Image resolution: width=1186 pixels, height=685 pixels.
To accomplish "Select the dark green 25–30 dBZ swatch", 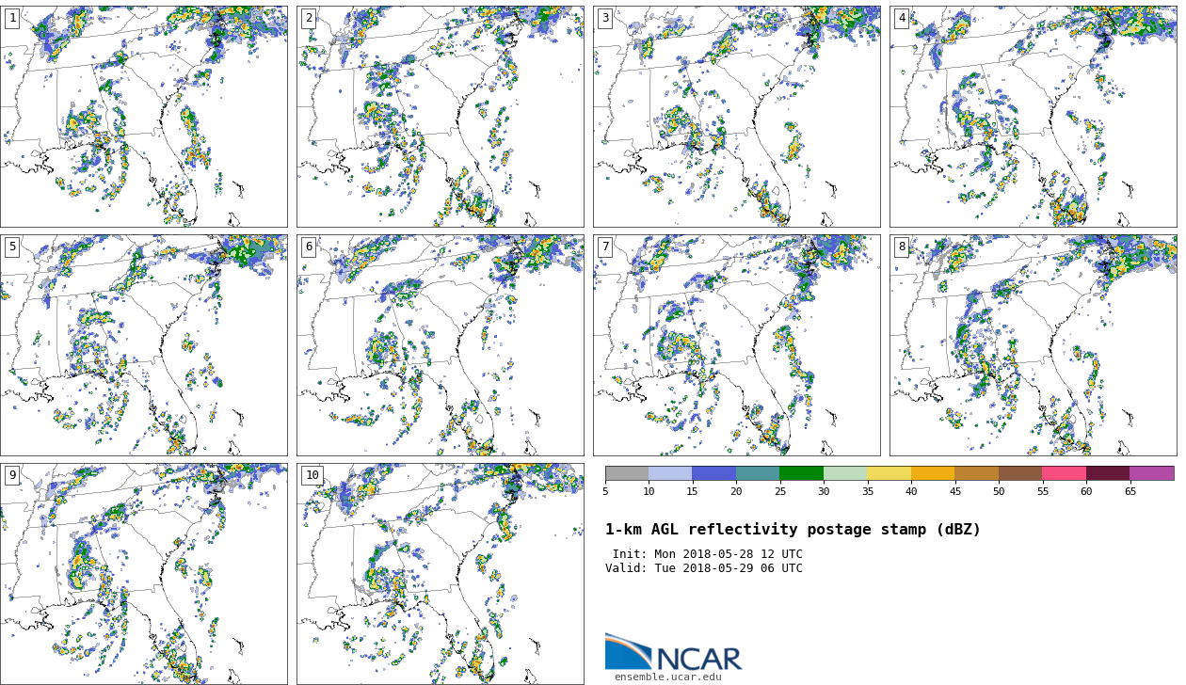I will 801,473.
